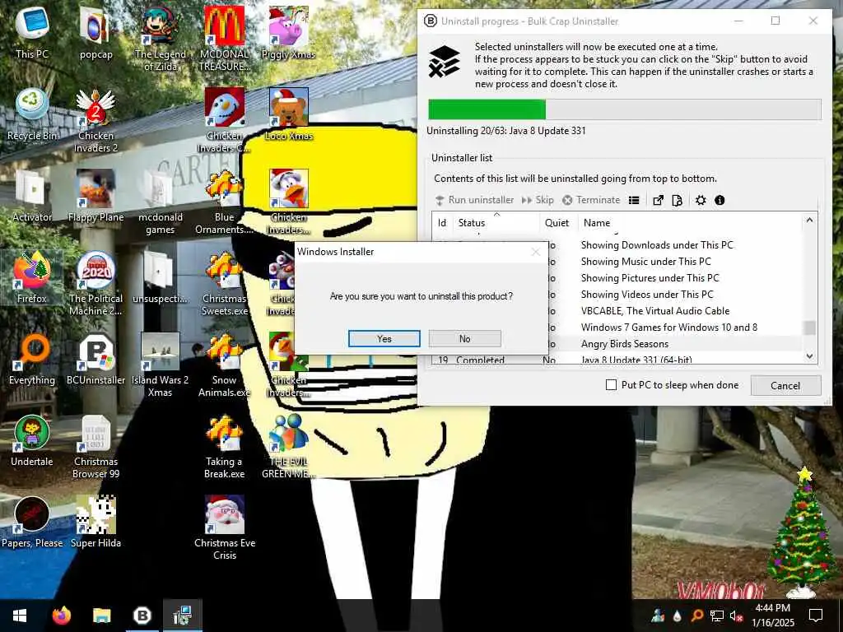The height and width of the screenshot is (632, 843).
Task: Select the Everything desktop icon
Action: (x=32, y=360)
